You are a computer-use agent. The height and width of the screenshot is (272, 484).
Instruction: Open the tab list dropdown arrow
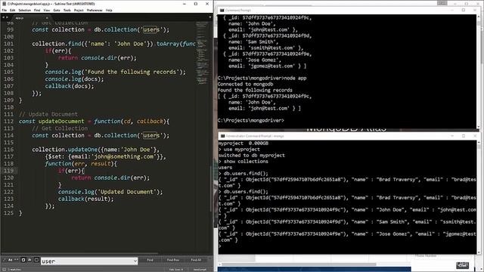(x=210, y=17)
